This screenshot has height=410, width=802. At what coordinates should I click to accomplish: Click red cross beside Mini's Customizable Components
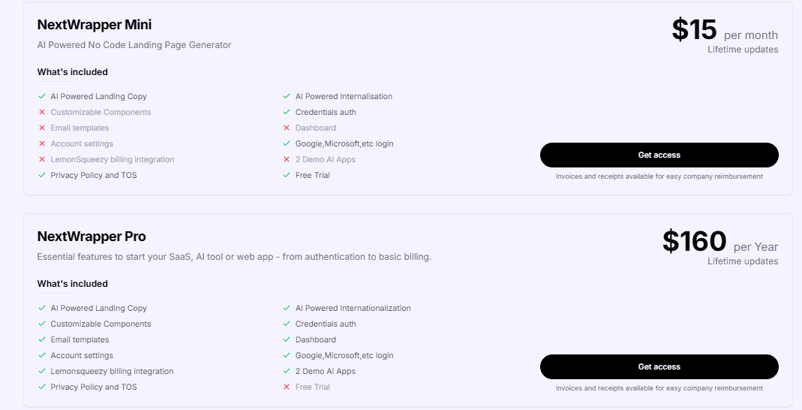(42, 112)
